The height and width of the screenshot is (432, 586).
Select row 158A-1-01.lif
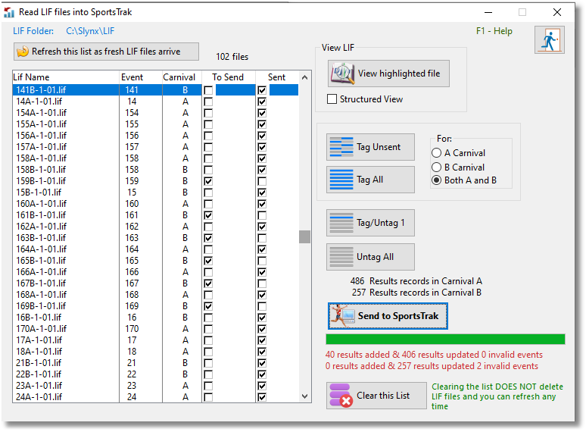156,158
